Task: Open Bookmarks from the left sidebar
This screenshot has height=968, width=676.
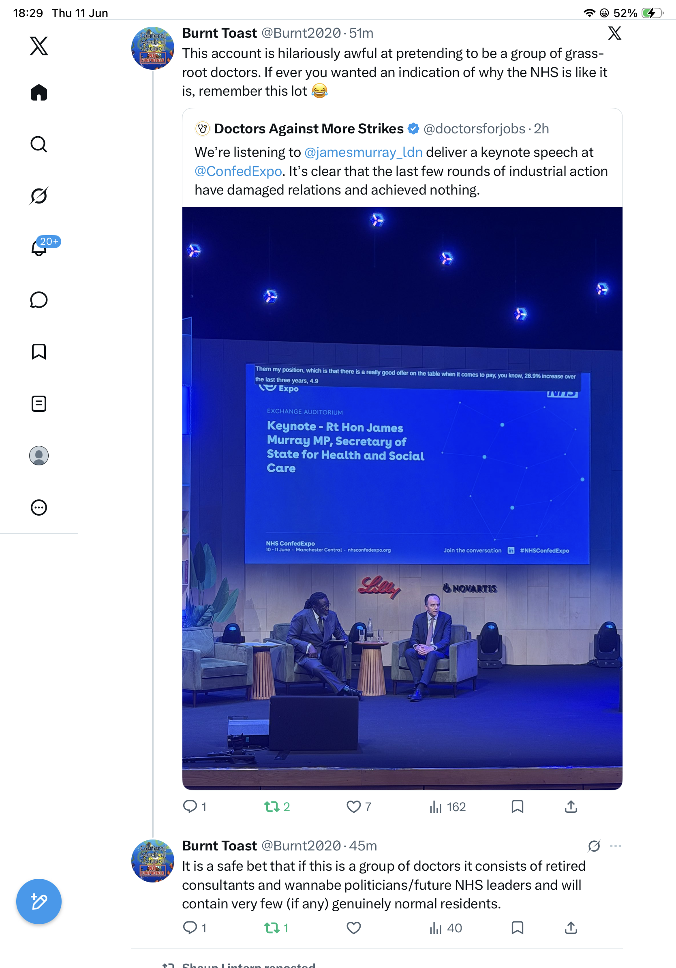Action: 39,351
